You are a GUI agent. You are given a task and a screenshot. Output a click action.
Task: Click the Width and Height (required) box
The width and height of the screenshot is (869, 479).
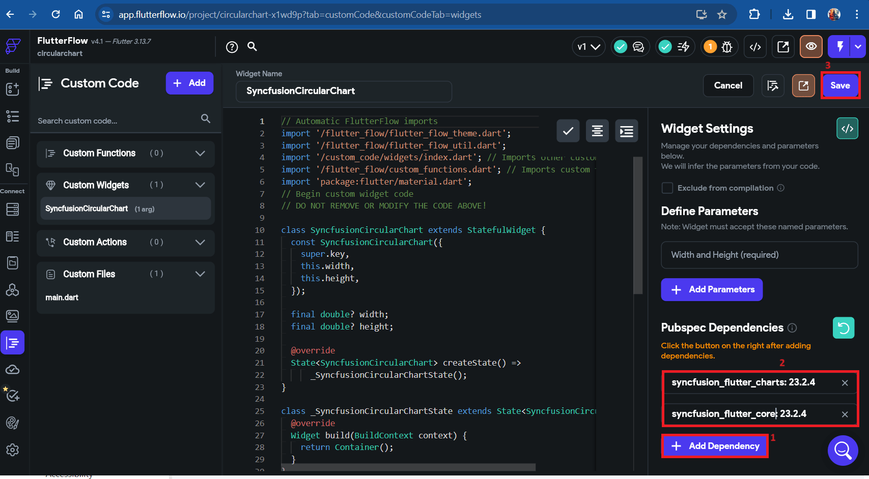click(760, 255)
